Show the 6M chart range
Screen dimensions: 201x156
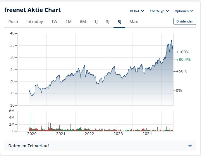pyautogui.click(x=83, y=22)
